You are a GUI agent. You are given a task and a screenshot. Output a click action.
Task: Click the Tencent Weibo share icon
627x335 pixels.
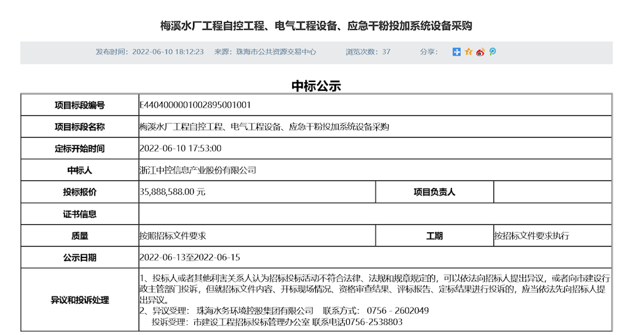point(492,52)
